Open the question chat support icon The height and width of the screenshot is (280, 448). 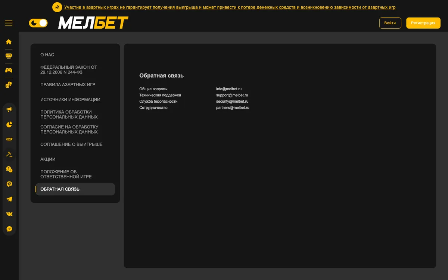click(9, 169)
